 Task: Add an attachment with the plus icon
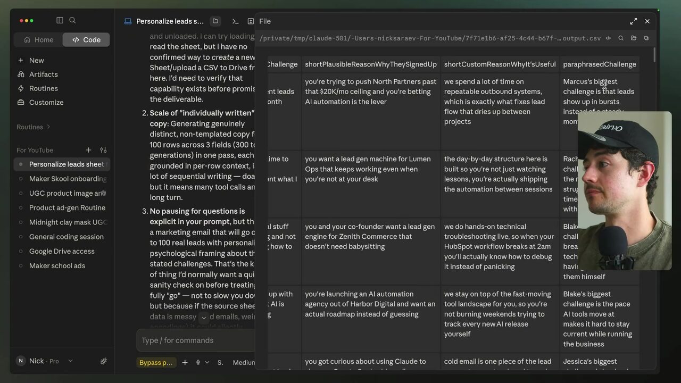click(x=185, y=362)
